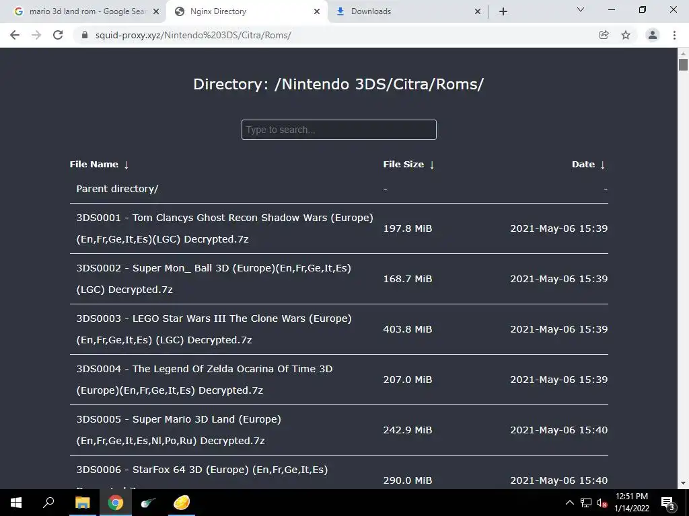This screenshot has width=689, height=516.
Task: Sort by File Size arrow
Action: [x=432, y=165]
